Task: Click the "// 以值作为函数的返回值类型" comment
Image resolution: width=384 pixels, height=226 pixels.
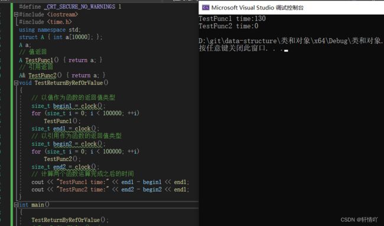Action: 73,97
